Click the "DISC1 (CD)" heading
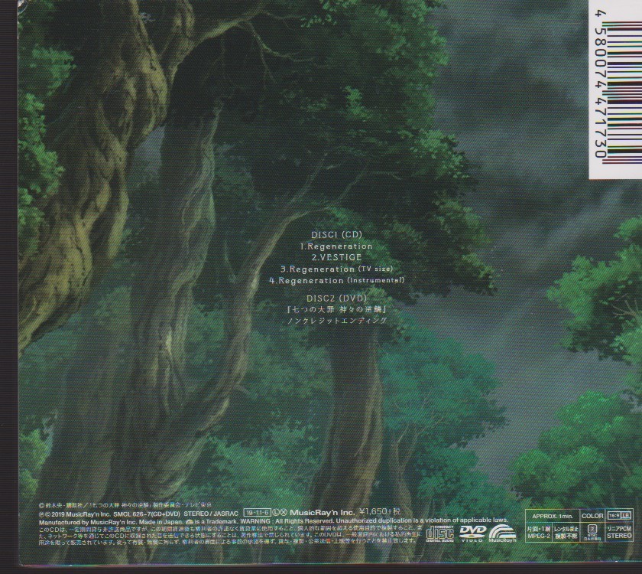 (x=336, y=234)
